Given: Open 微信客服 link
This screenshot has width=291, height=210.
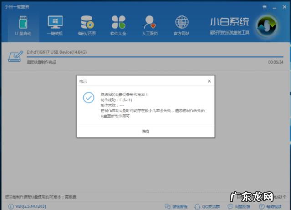Looking at the screenshot, I should click(x=176, y=206).
